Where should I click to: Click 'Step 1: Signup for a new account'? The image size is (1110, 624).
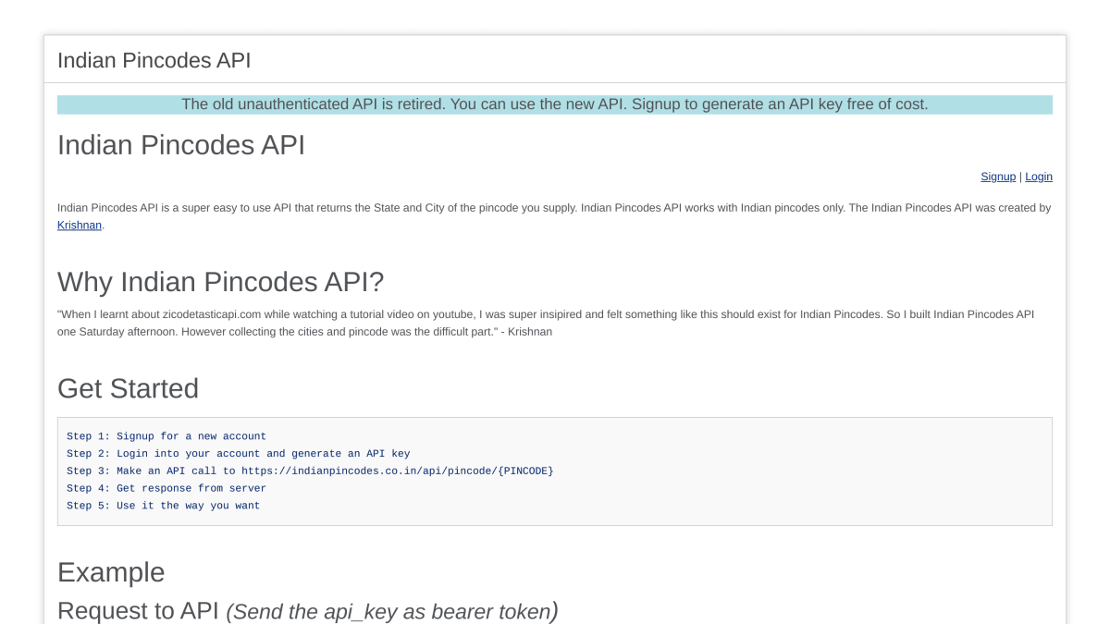[x=166, y=436]
